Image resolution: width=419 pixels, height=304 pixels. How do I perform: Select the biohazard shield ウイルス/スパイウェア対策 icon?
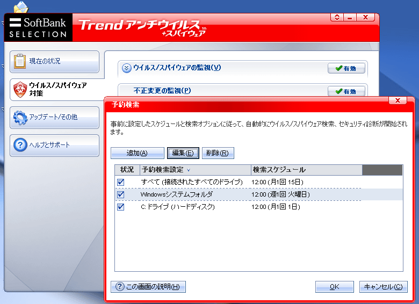point(20,90)
